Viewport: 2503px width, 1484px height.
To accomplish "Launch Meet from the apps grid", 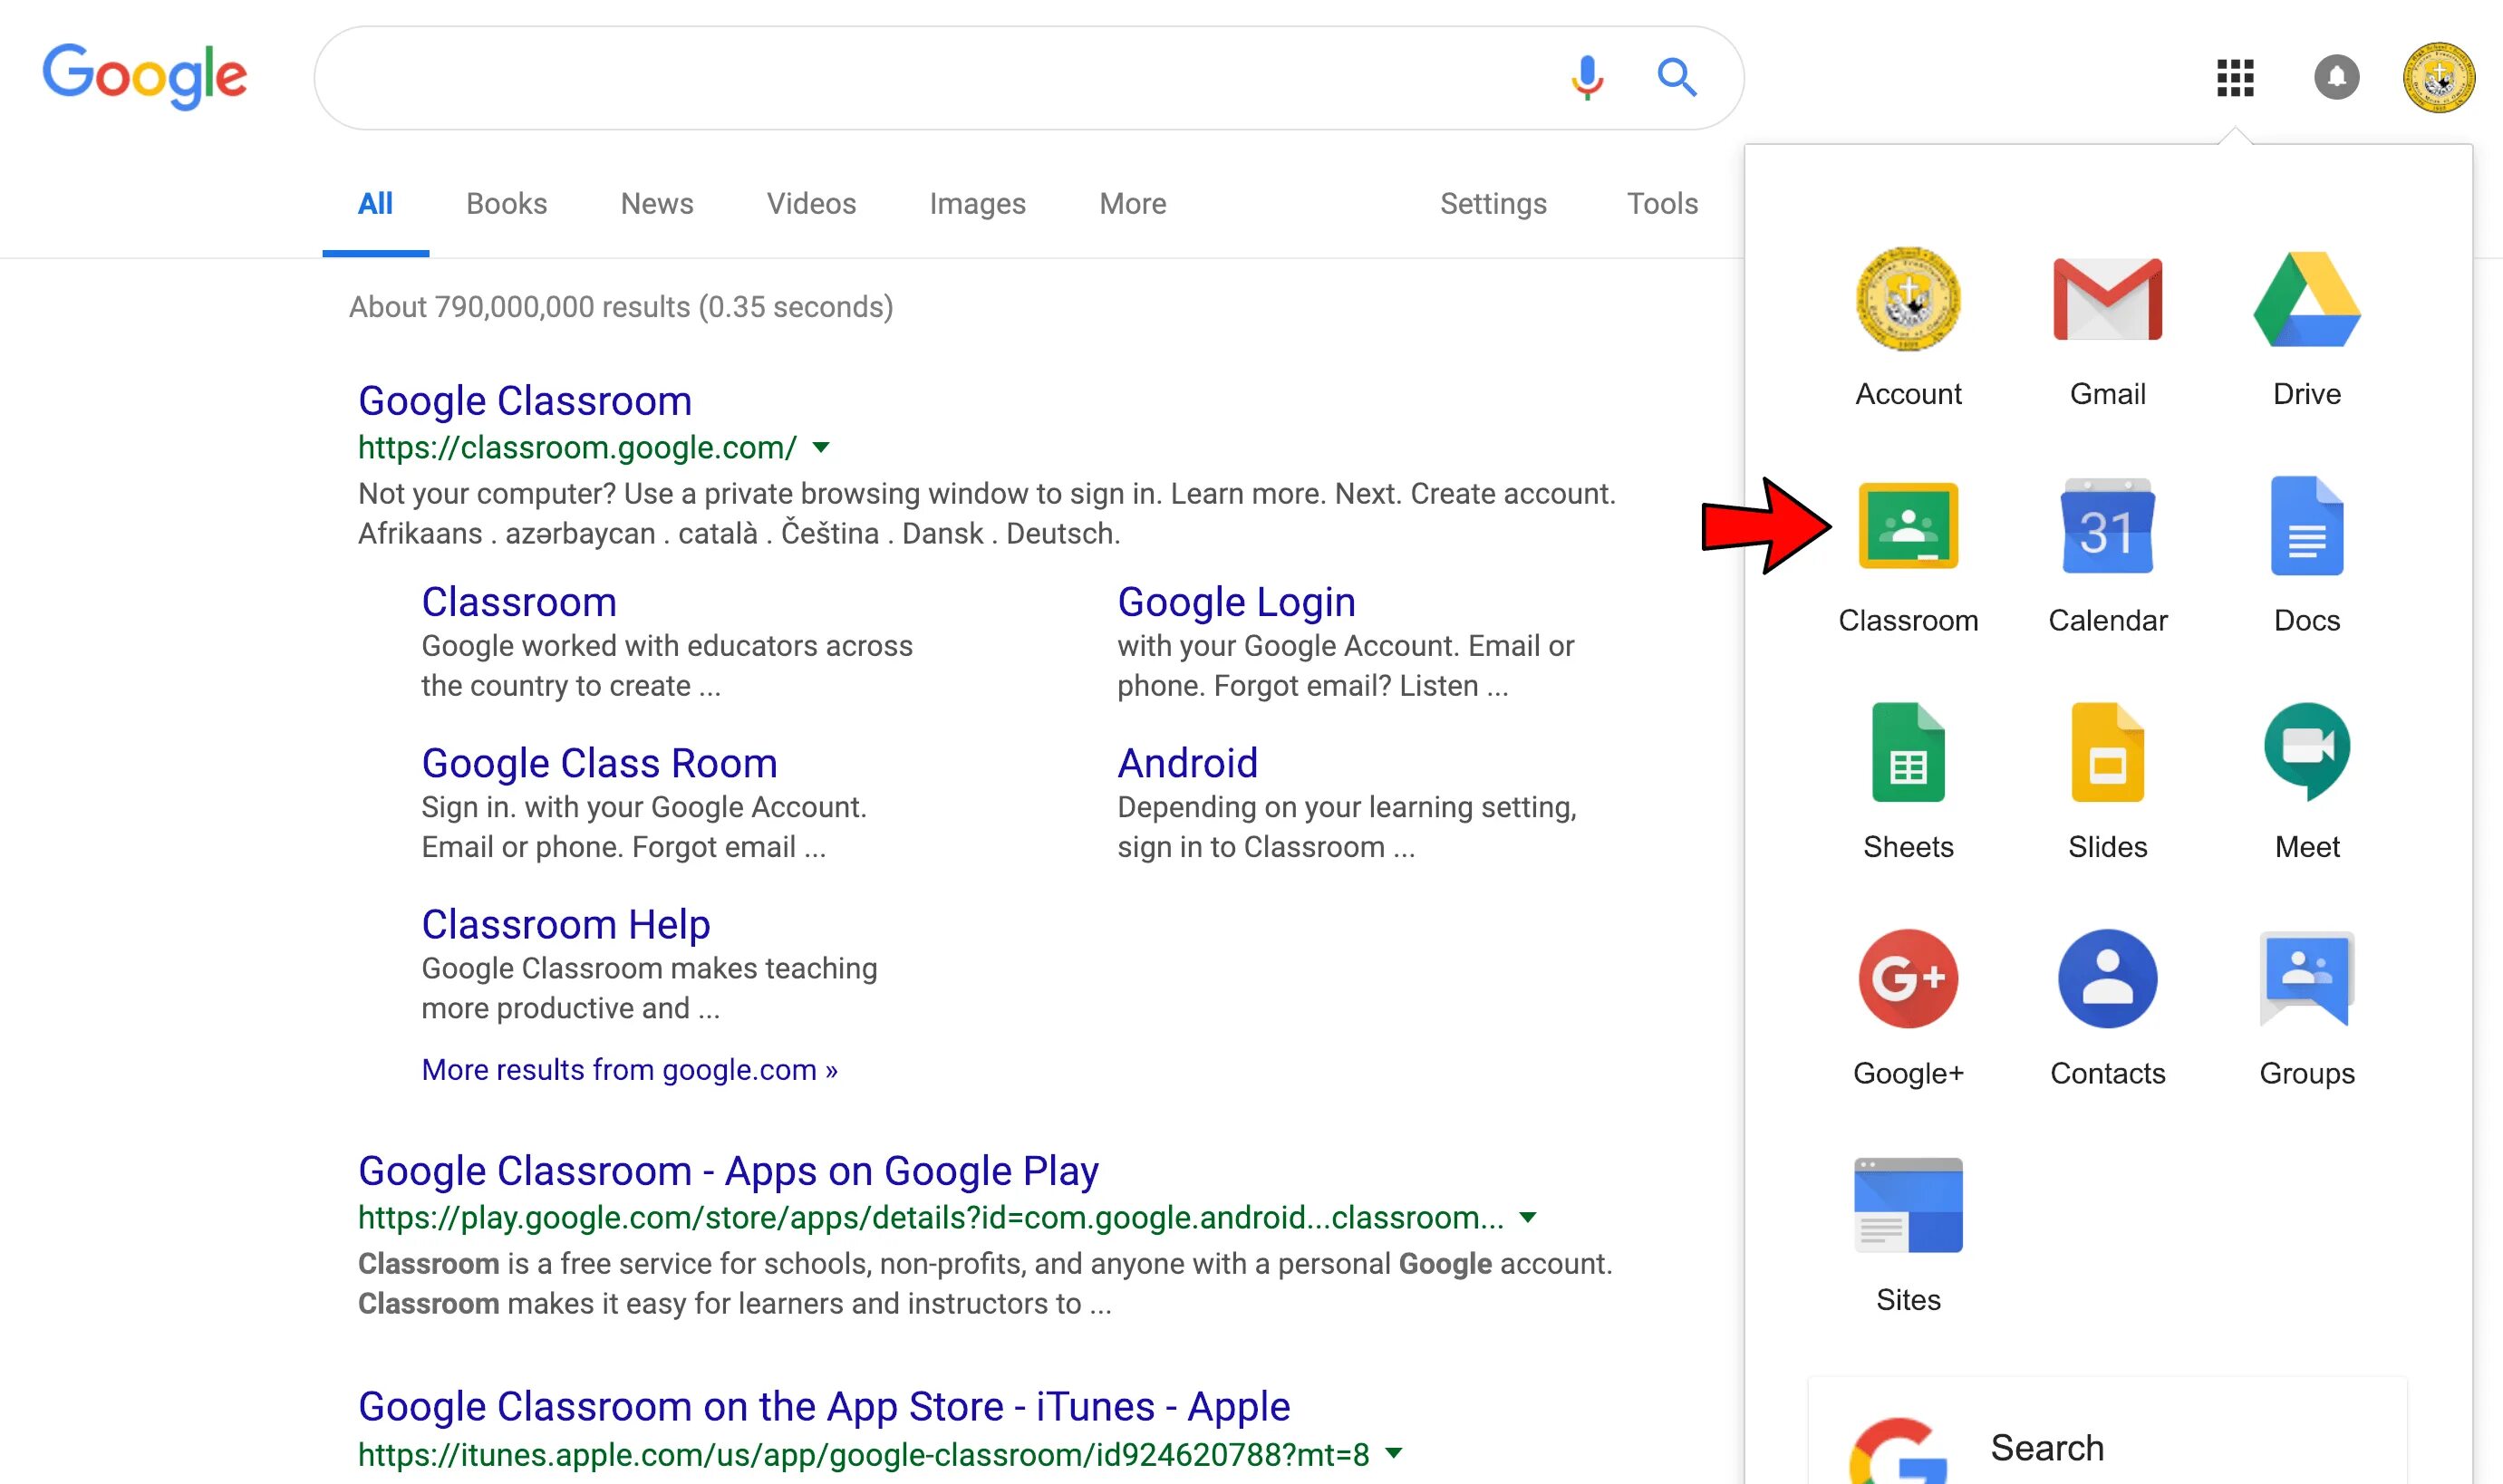I will 2306,753.
